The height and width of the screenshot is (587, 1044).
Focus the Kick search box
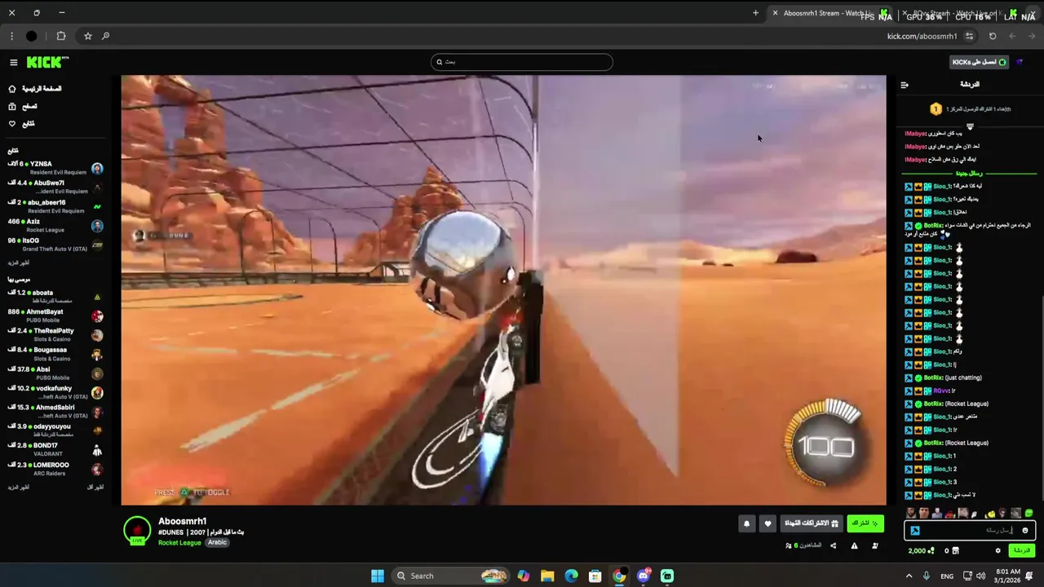pos(522,62)
